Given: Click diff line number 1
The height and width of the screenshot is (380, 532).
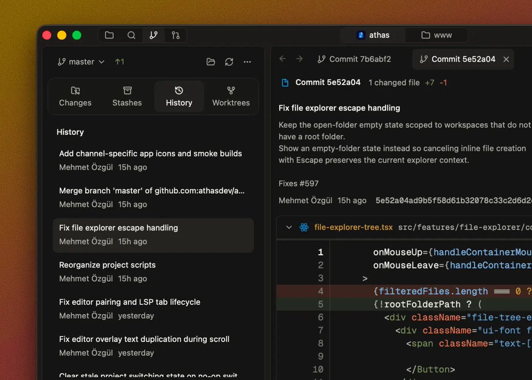Looking at the screenshot, I should [x=321, y=252].
